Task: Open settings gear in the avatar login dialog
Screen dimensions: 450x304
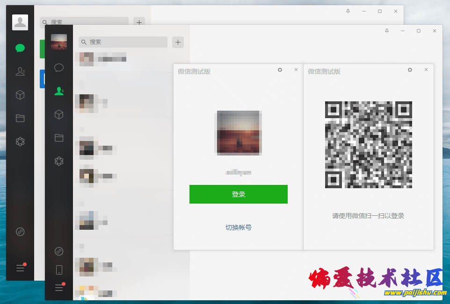Action: (280, 70)
